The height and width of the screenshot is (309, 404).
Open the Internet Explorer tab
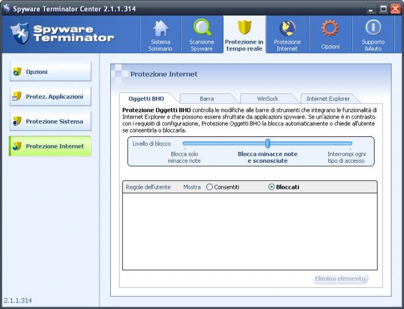(328, 98)
